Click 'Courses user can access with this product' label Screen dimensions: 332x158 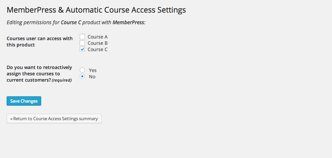40,41
